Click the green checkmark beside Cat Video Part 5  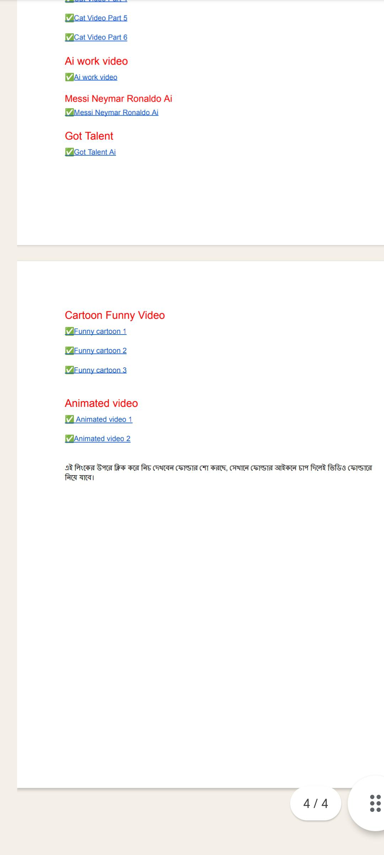(69, 18)
